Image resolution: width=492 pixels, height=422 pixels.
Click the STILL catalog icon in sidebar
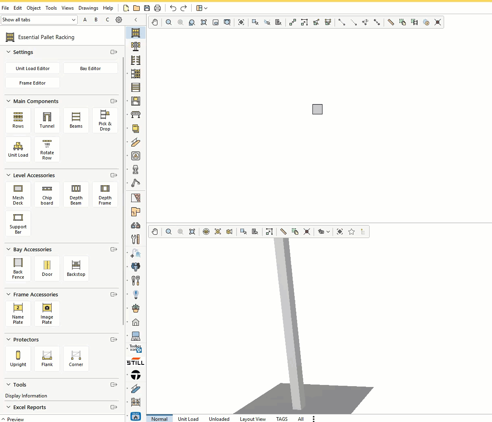point(136,362)
